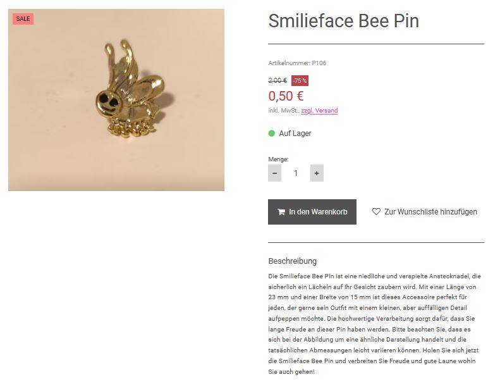Click the -75 % discount badge
Image resolution: width=500 pixels, height=384 pixels.
(x=300, y=80)
